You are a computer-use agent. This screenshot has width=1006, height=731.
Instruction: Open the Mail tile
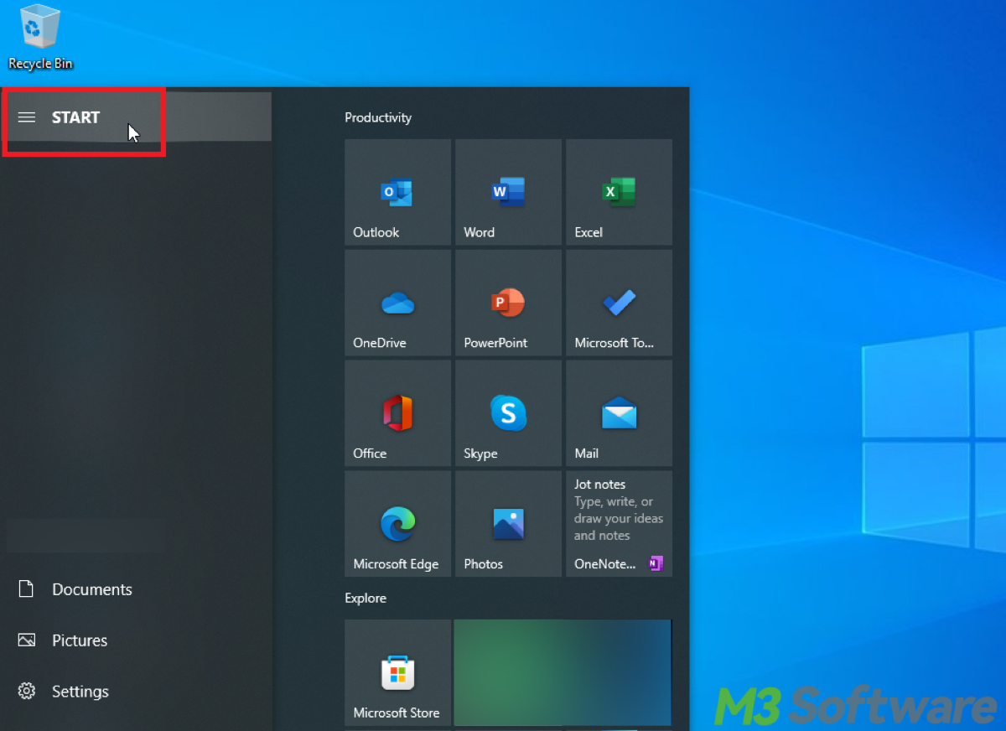point(620,413)
